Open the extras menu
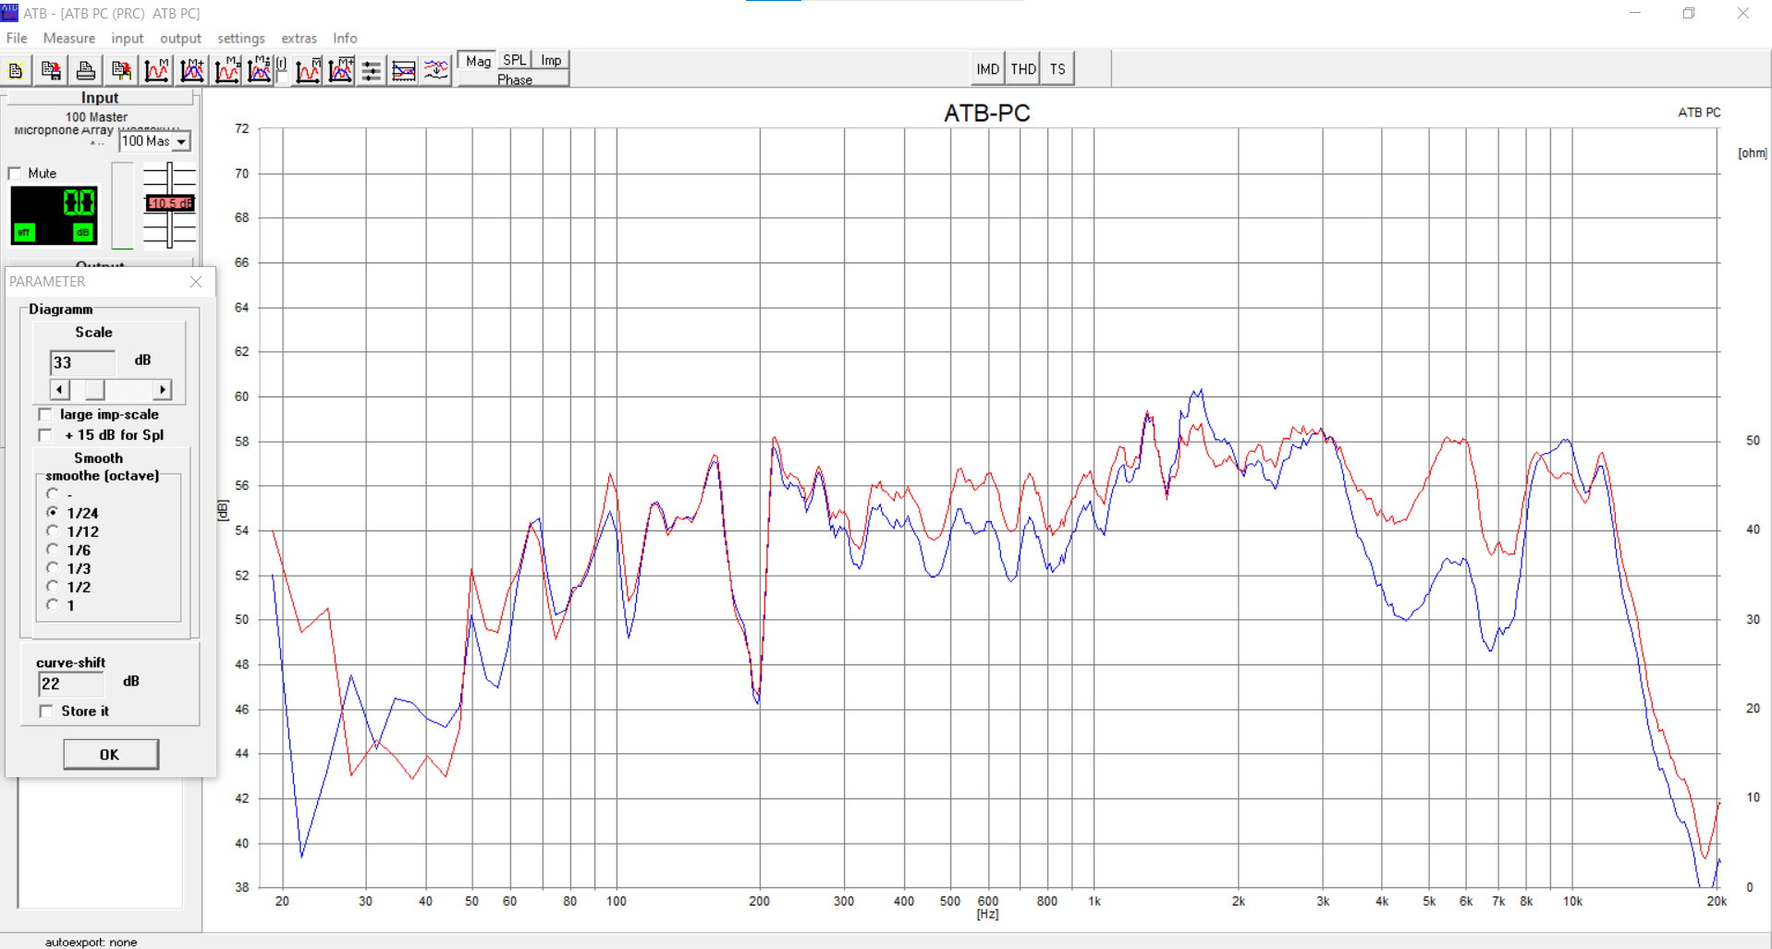 tap(299, 38)
